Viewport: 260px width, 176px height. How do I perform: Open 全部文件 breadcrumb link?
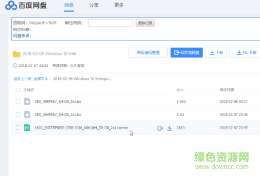coord(41,78)
